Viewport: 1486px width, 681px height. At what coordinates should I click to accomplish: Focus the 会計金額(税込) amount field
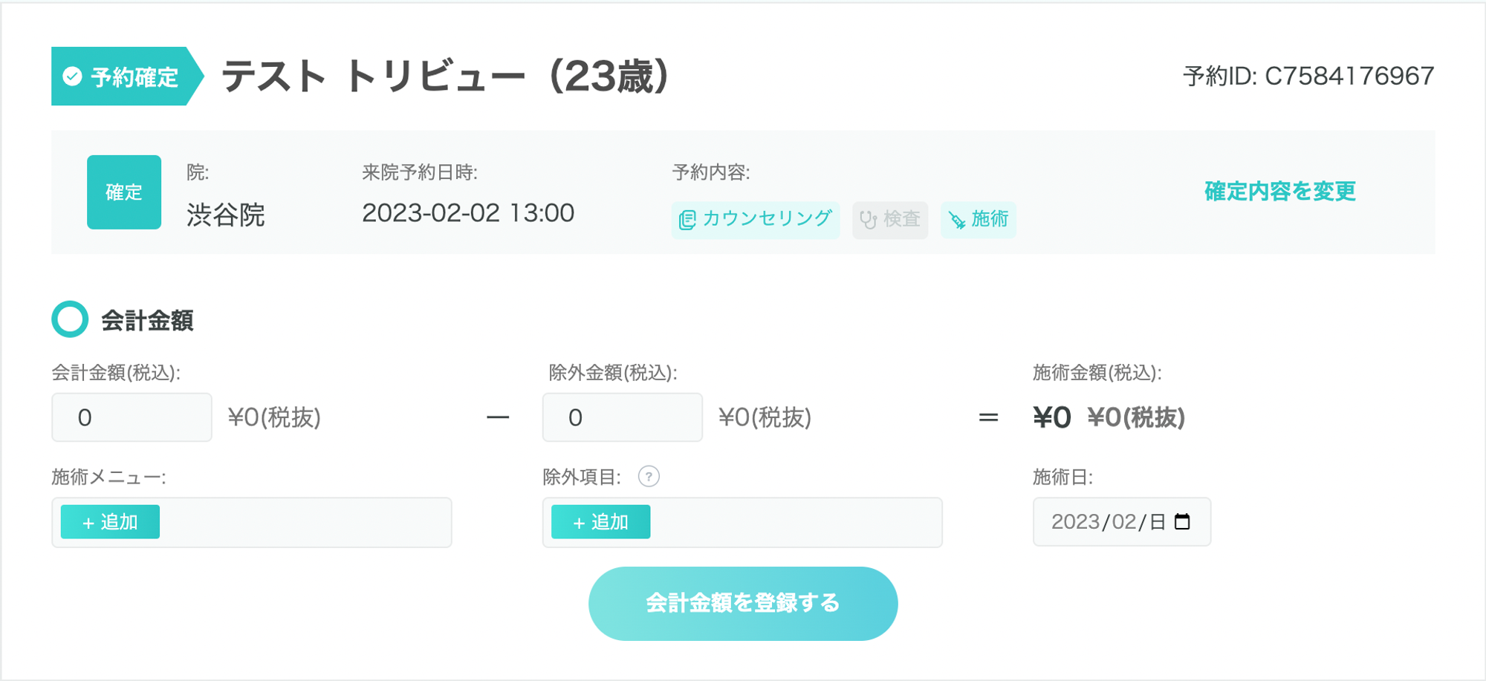pyautogui.click(x=132, y=417)
